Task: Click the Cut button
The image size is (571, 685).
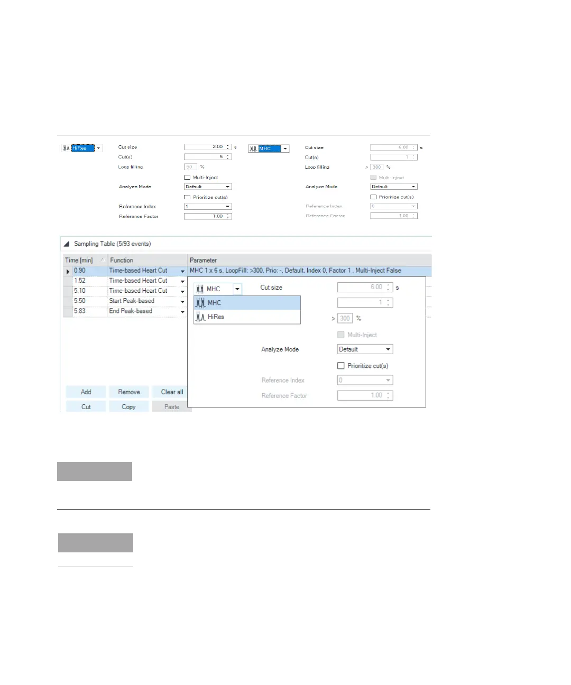Action: [86, 407]
